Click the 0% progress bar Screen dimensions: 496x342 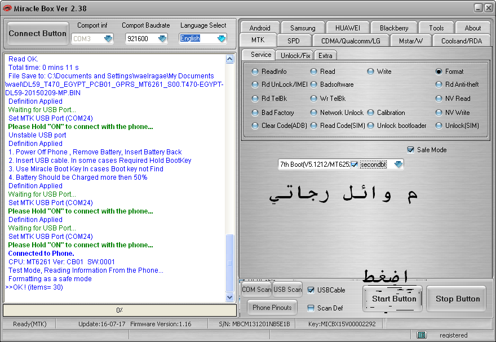(119, 310)
